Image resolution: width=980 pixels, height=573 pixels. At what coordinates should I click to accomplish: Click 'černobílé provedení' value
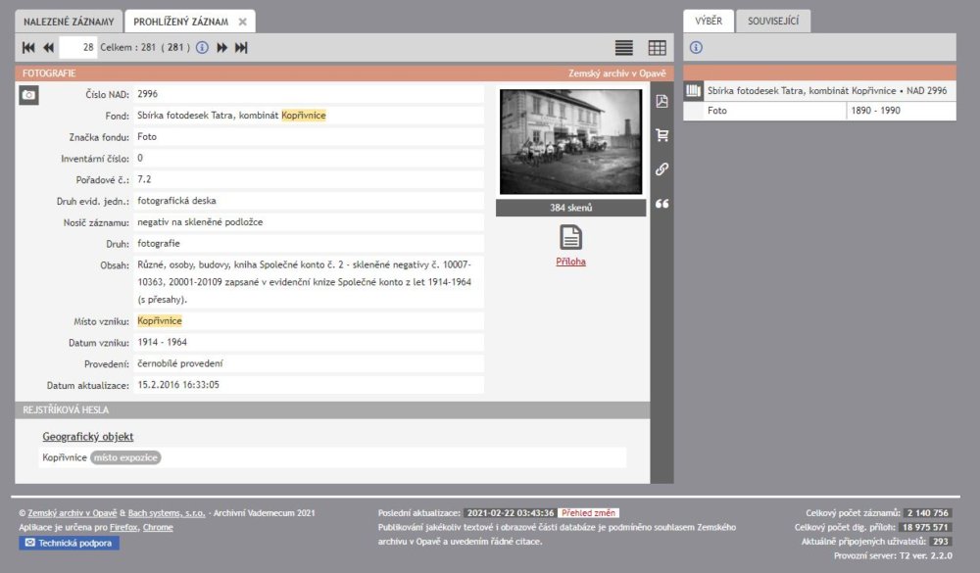(180, 363)
